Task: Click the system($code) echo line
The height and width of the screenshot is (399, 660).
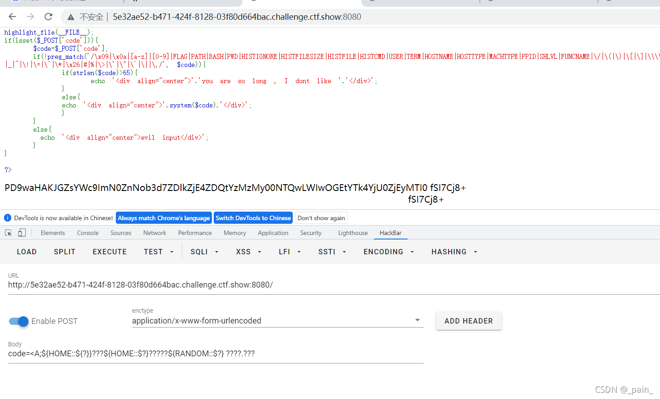Action: coord(157,105)
